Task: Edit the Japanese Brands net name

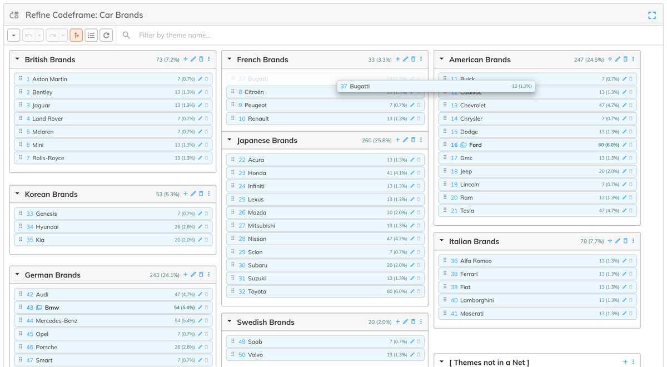Action: point(405,140)
